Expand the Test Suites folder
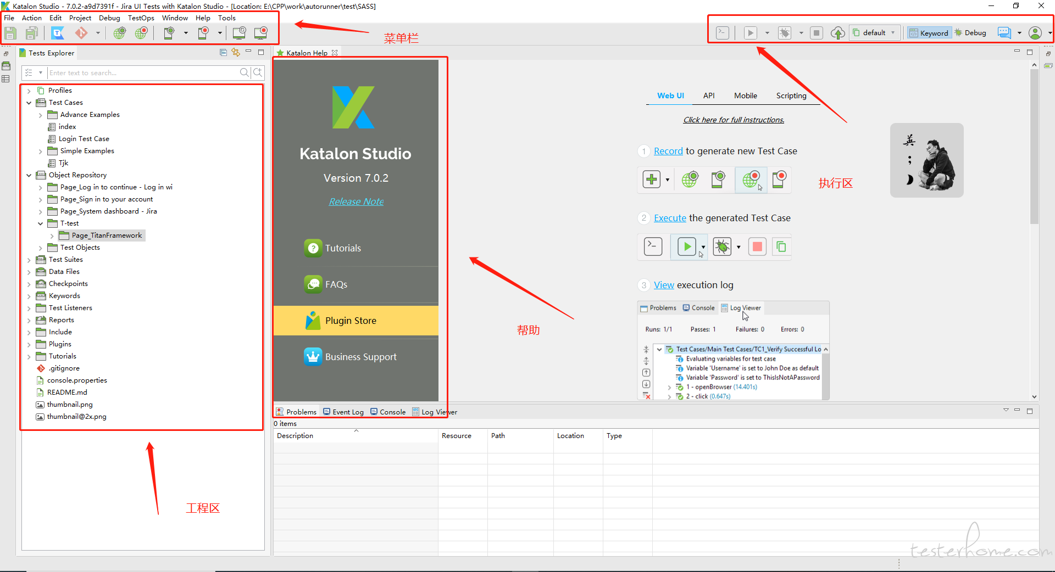The height and width of the screenshot is (572, 1055). pyautogui.click(x=29, y=260)
